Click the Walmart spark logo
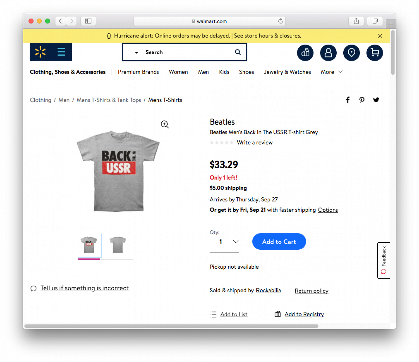Screen dimensions: 419x362 (40, 52)
